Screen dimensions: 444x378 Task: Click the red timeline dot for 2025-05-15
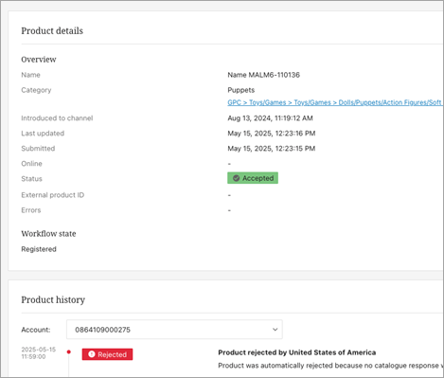pyautogui.click(x=69, y=351)
